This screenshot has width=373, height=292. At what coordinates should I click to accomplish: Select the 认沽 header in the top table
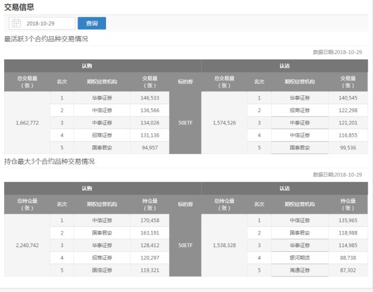(284, 66)
